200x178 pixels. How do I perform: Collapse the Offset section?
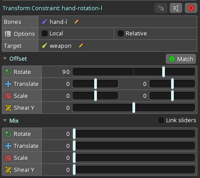[5, 58]
